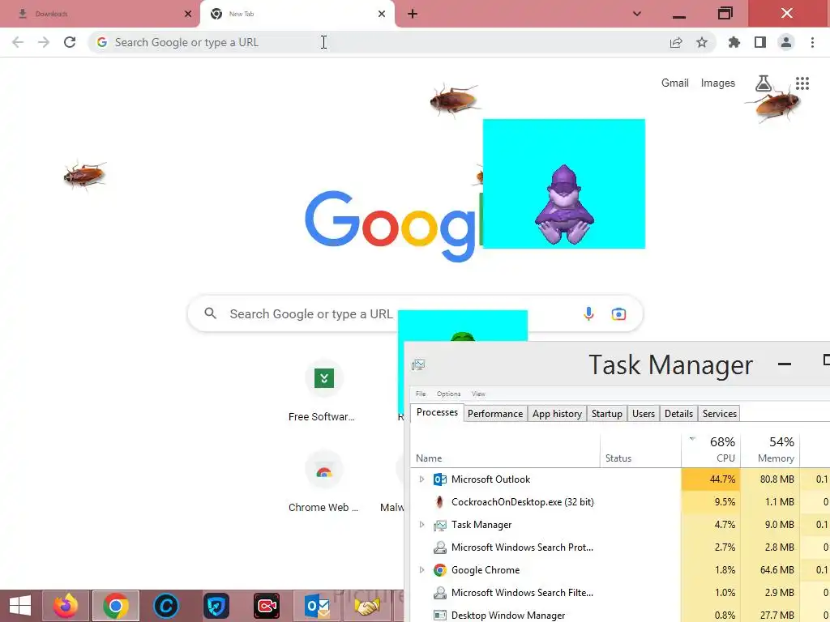
Task: Click the purple Bonzi character window
Action: [564, 184]
